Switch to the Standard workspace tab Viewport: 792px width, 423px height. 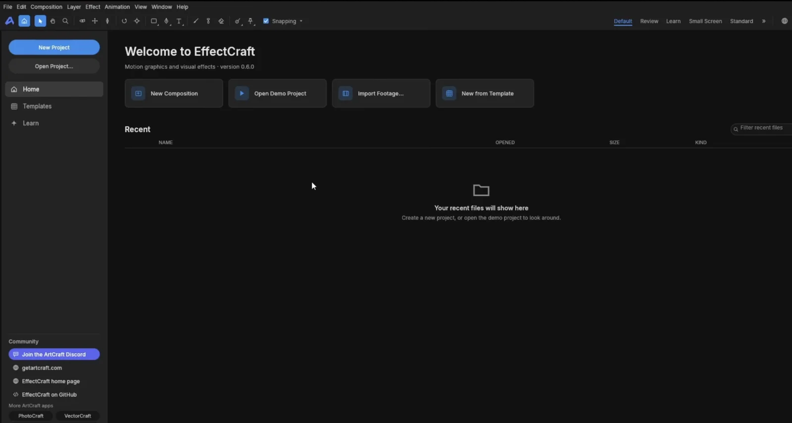click(x=742, y=21)
